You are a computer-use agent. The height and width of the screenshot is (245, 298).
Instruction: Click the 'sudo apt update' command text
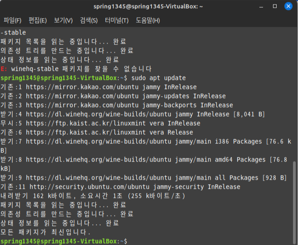(x=159, y=78)
